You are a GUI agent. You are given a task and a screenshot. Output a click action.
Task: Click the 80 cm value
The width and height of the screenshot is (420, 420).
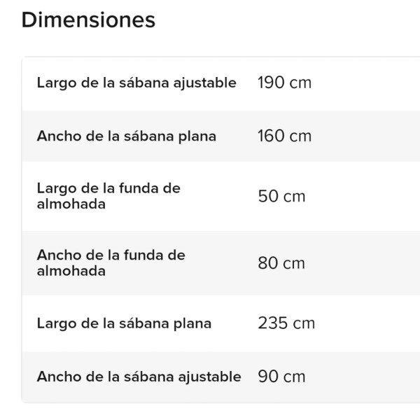pos(281,263)
